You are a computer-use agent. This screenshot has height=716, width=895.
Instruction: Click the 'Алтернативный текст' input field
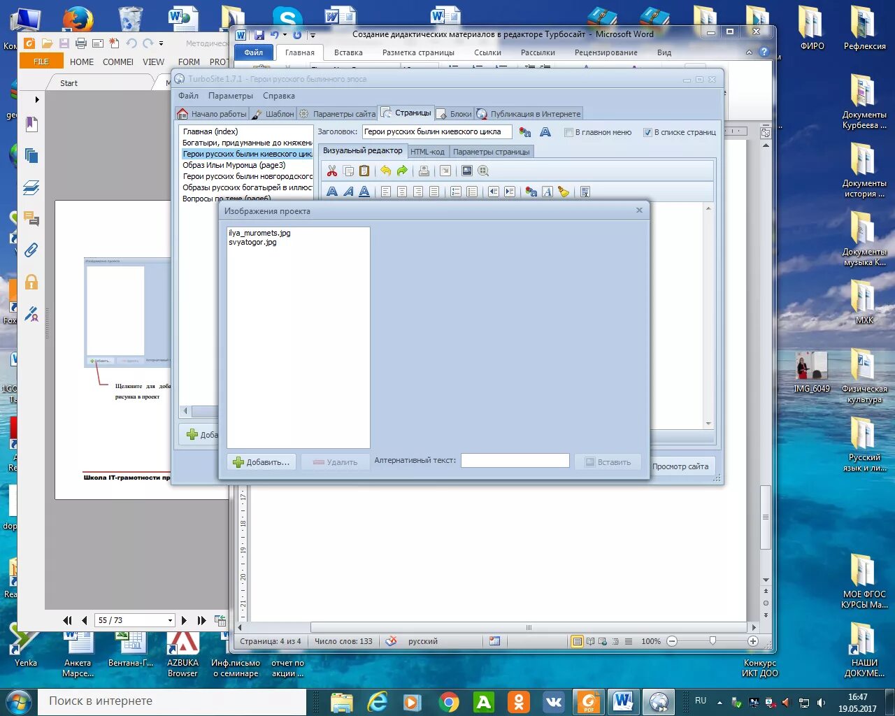click(515, 460)
